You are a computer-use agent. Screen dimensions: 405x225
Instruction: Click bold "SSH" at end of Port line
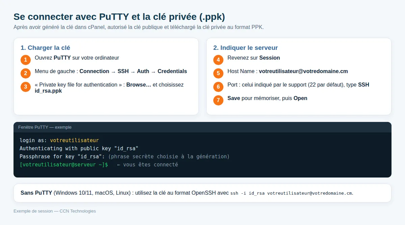click(x=363, y=85)
